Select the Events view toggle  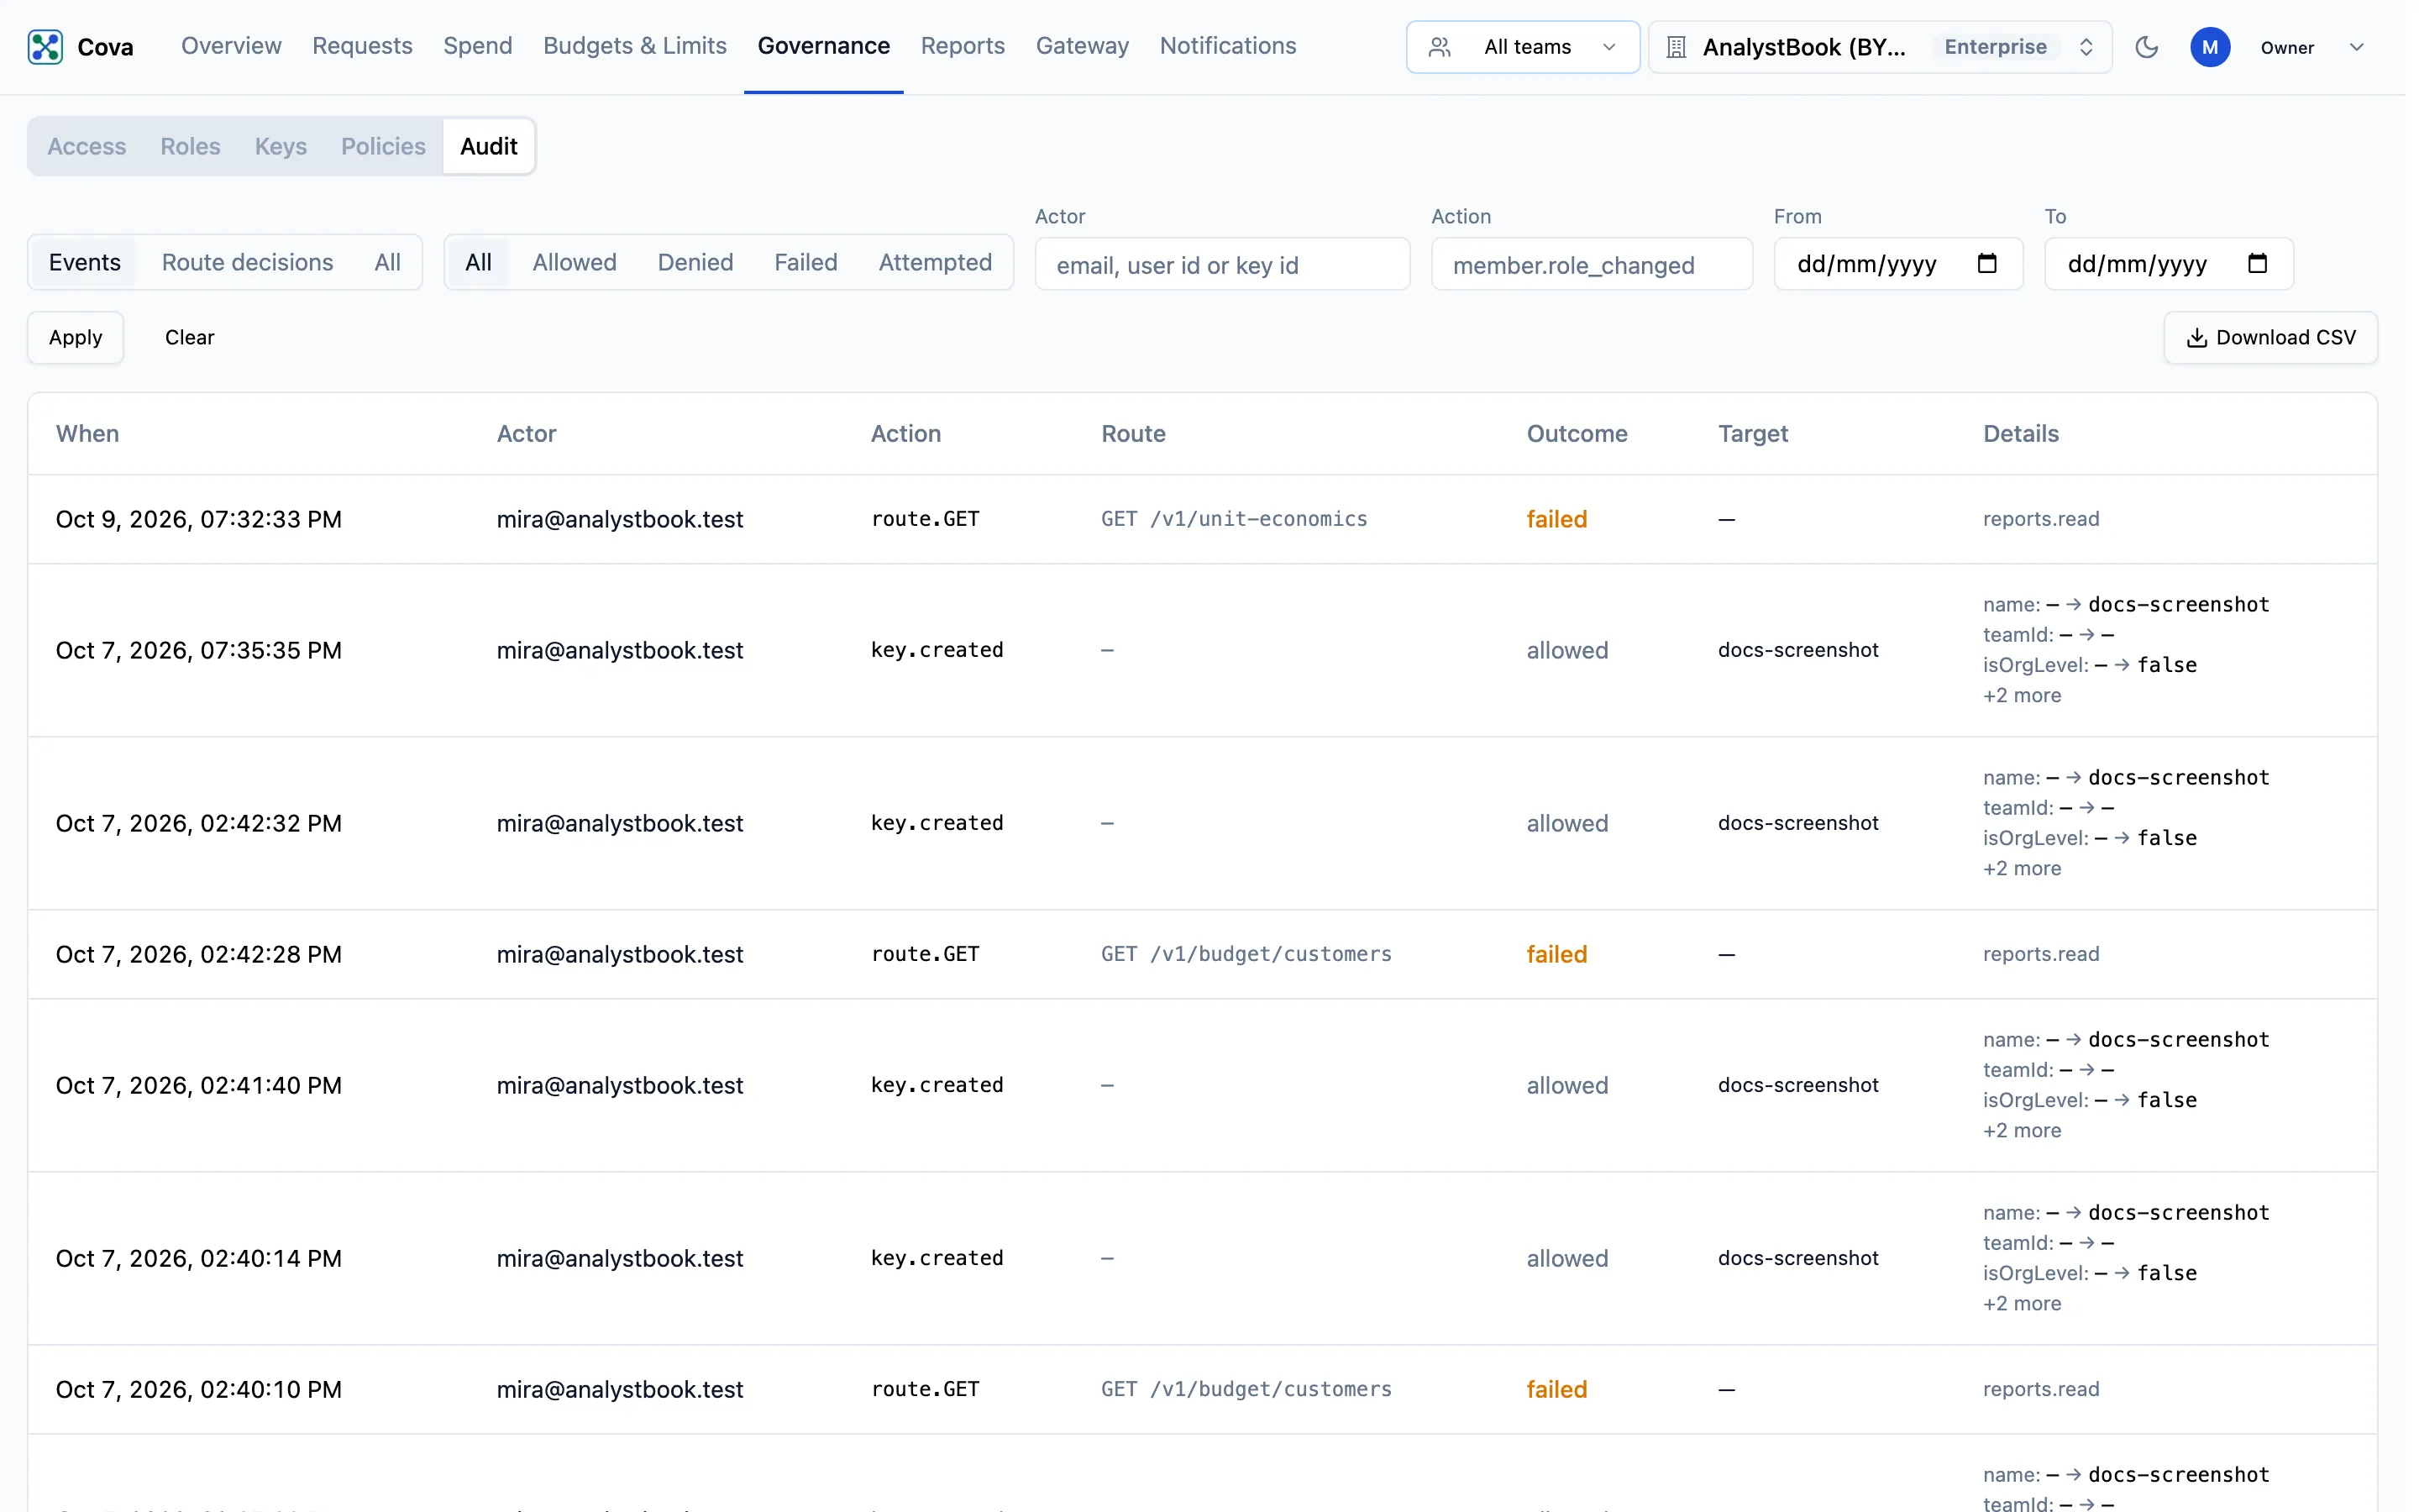pyautogui.click(x=85, y=262)
